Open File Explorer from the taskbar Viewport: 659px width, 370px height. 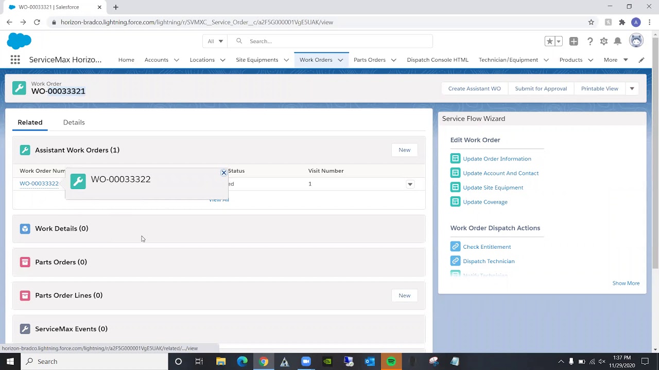[x=221, y=361]
